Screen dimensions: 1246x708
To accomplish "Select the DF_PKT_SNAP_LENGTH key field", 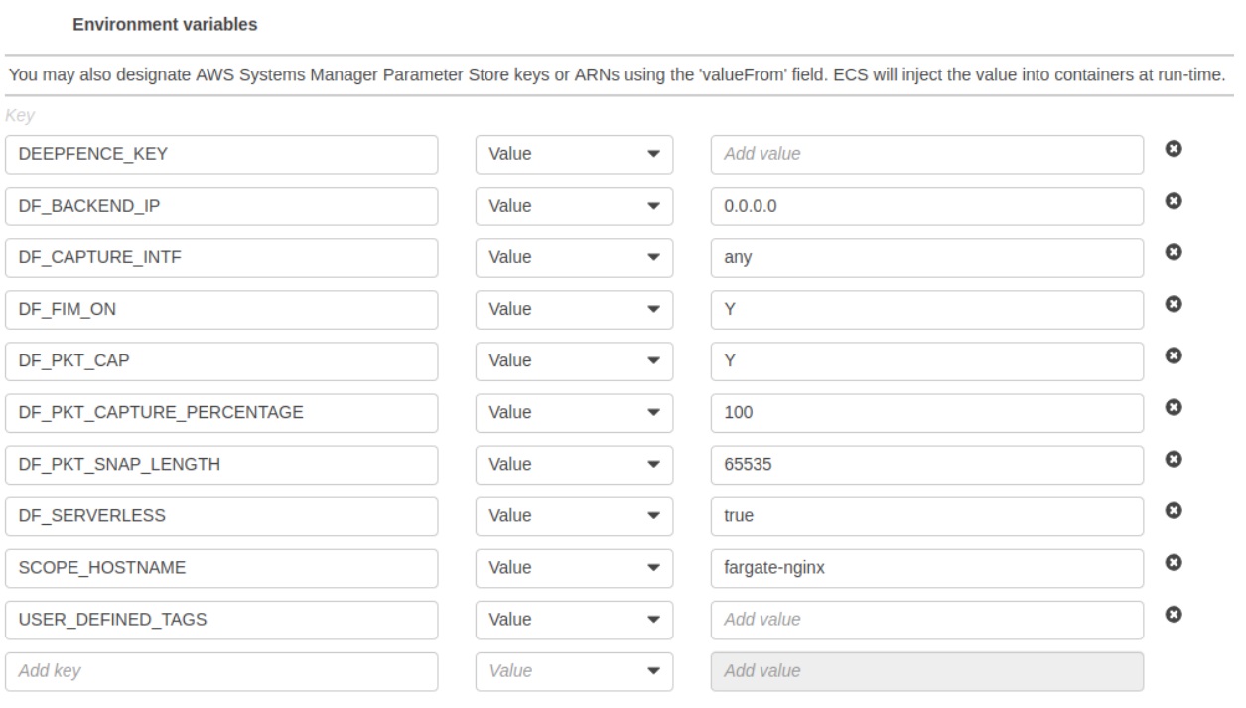I will [221, 465].
